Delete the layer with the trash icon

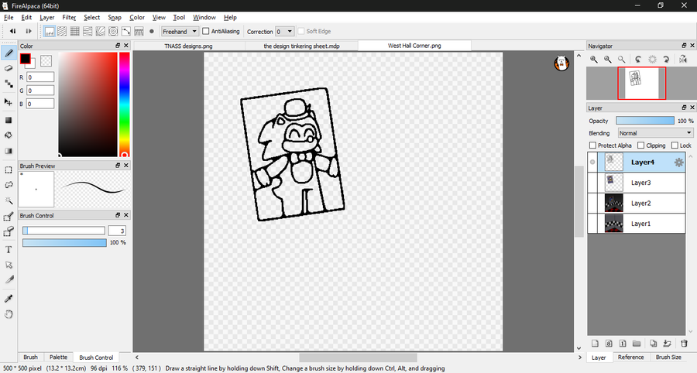coord(684,344)
